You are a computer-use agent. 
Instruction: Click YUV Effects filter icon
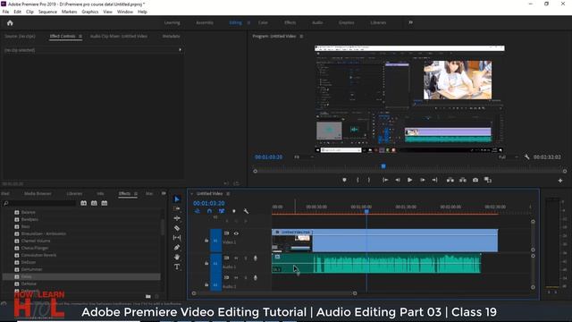click(x=105, y=203)
